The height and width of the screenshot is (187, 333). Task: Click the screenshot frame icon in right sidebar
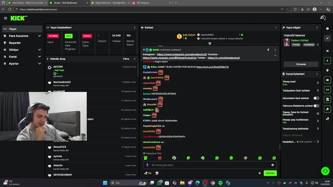click(x=327, y=51)
